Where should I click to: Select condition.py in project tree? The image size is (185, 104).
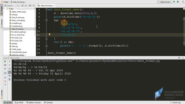(16, 23)
